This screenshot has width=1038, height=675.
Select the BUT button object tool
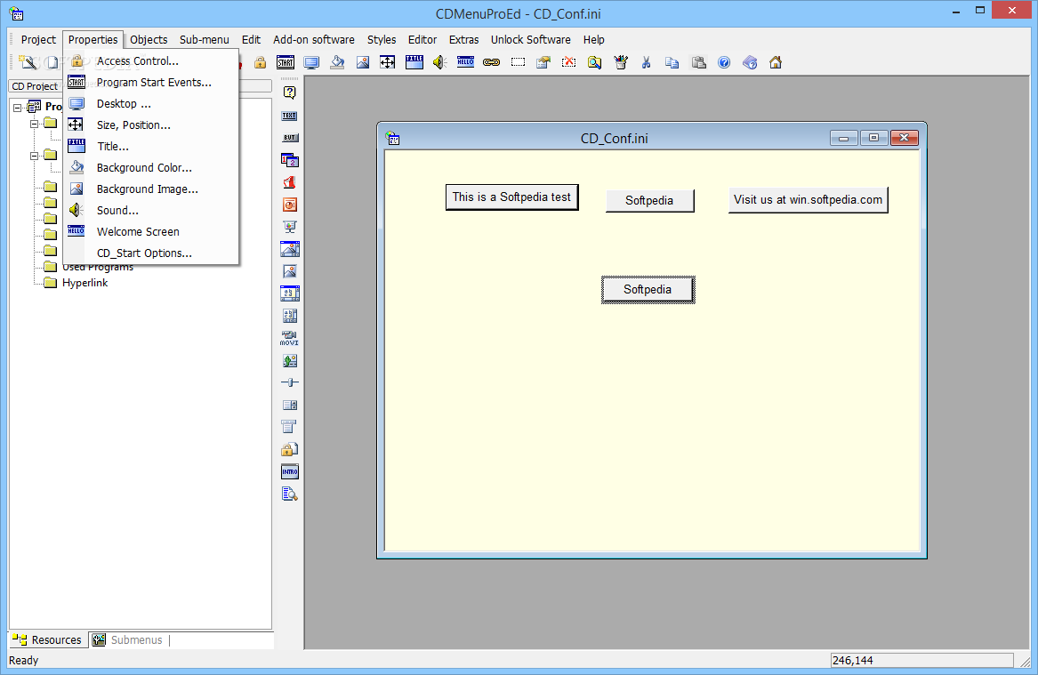click(x=289, y=138)
